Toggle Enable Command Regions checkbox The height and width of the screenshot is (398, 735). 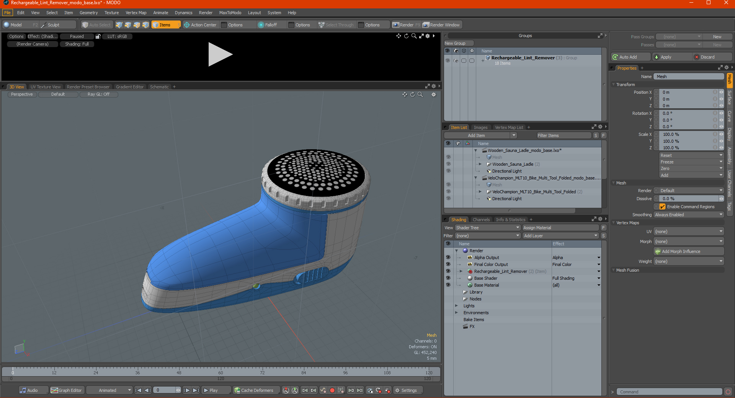663,207
